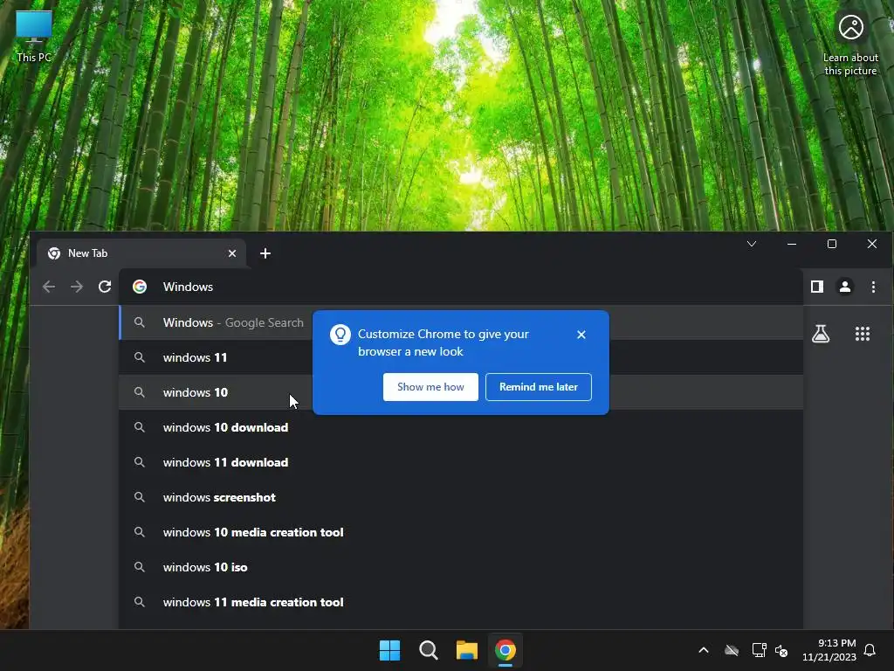Show hidden system tray icons
Screen dimensions: 894x671
coord(704,650)
